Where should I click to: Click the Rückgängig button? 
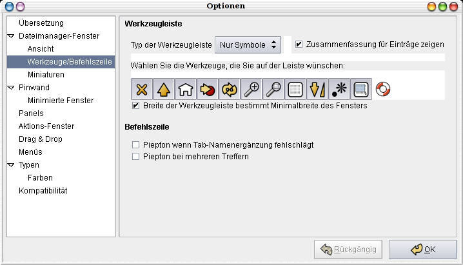pyautogui.click(x=348, y=249)
